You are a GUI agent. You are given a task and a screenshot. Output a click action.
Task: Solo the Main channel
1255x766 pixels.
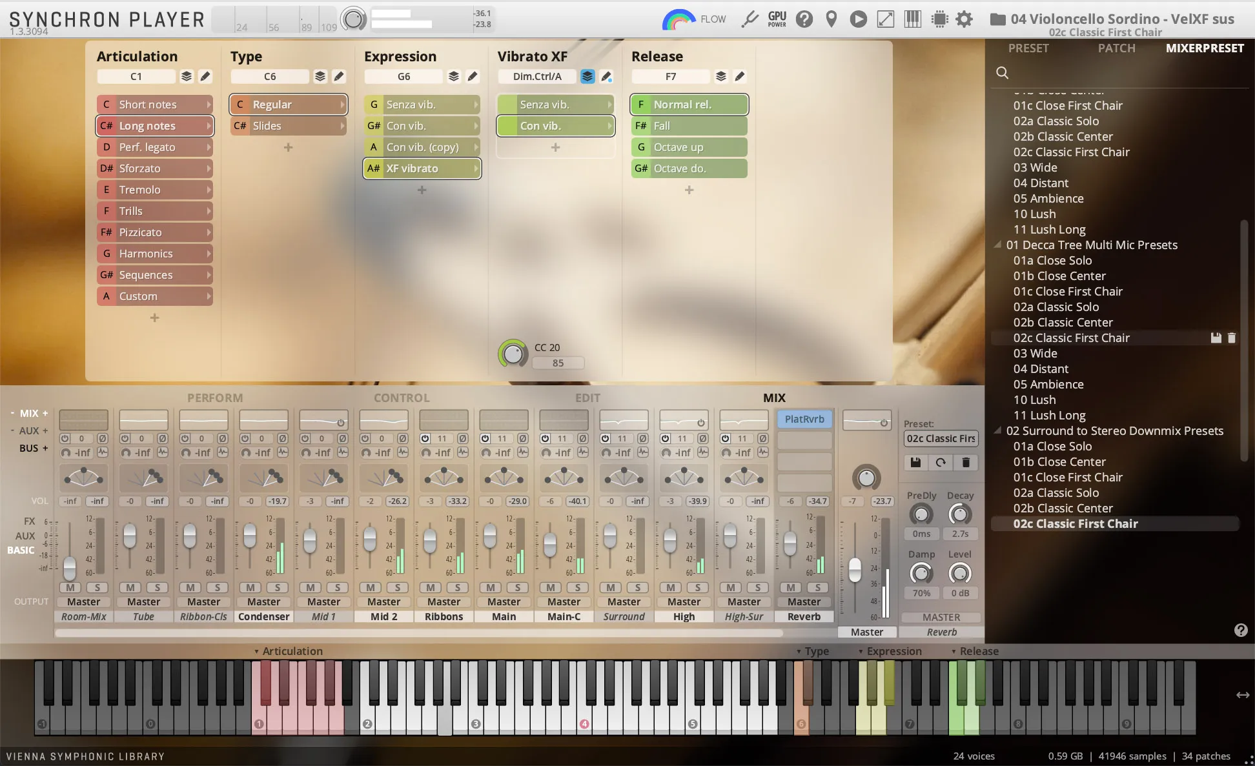tap(518, 587)
